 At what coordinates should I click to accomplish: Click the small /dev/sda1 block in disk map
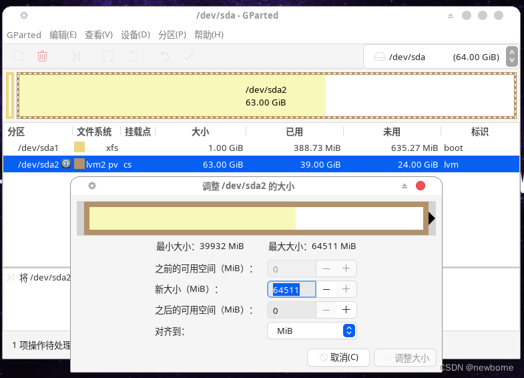pos(10,96)
